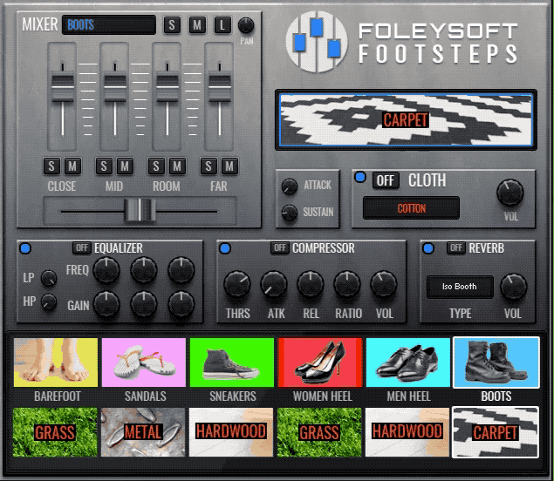
Task: Open the Cotton cloth type selector
Action: click(411, 208)
